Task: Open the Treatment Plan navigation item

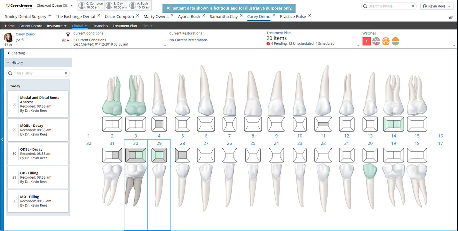Action: (125, 26)
